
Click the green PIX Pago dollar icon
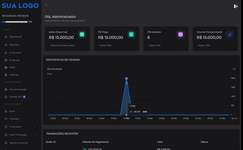pos(131,35)
